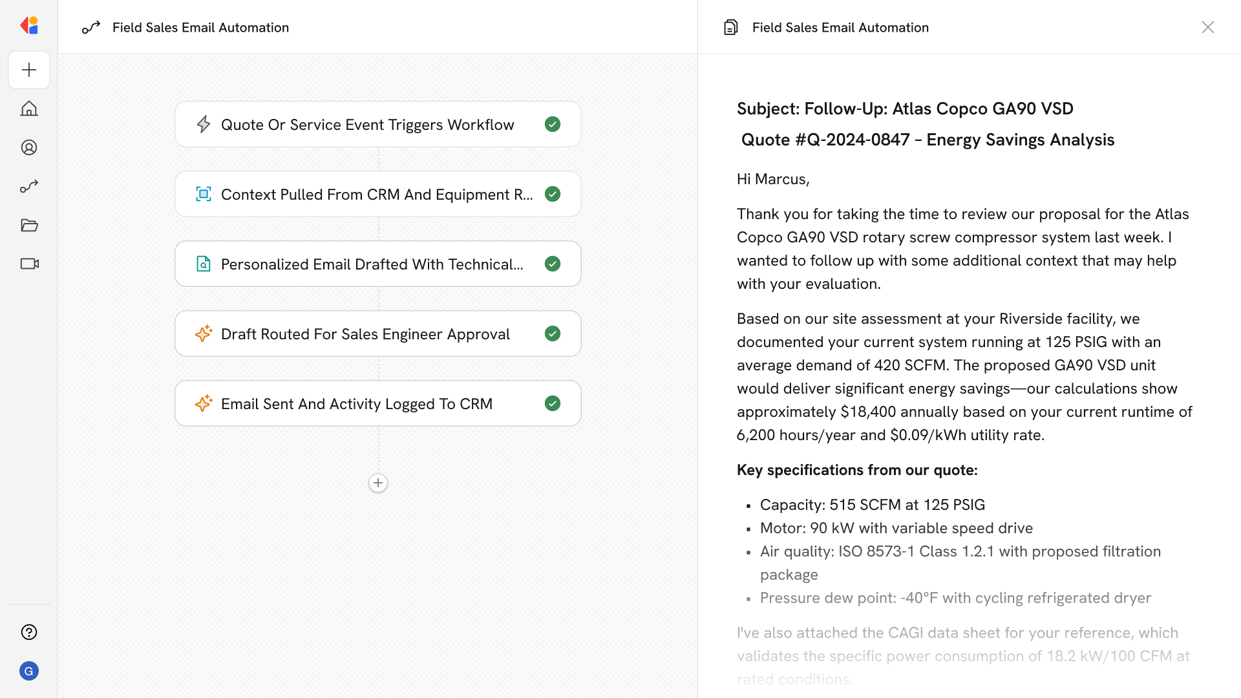This screenshot has height=698, width=1241.
Task: Click document icon in right panel header
Action: [x=730, y=27]
